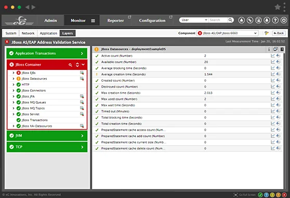Expand the JBoss EJBs tree node
290x198 pixels.
point(14,73)
